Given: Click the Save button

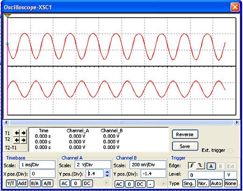Looking at the screenshot, I should pos(185,146).
